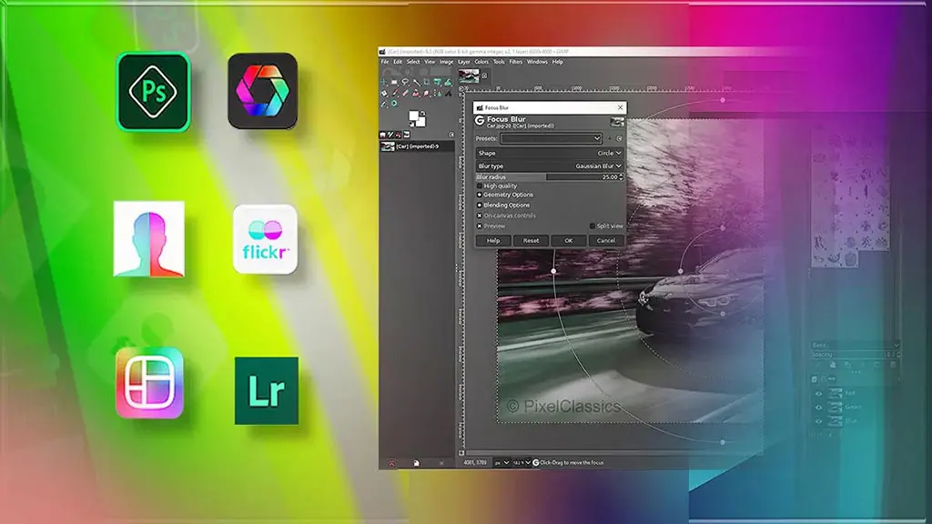Open the Filters menu
The width and height of the screenshot is (932, 524).
pyautogui.click(x=516, y=62)
